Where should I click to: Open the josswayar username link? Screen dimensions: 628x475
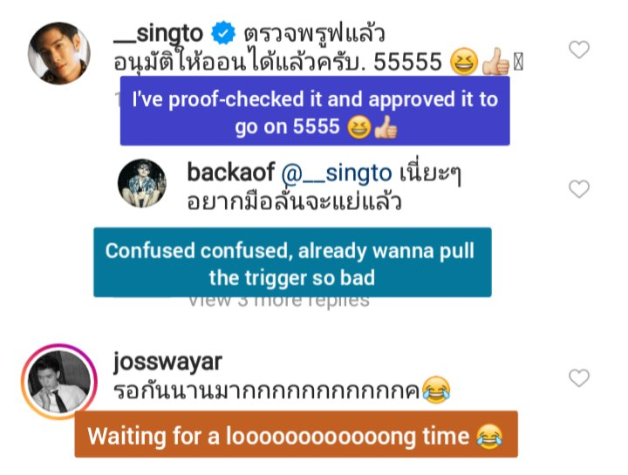coord(167,363)
